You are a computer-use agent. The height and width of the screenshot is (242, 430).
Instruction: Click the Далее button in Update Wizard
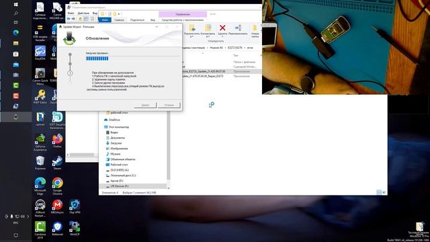[145, 105]
